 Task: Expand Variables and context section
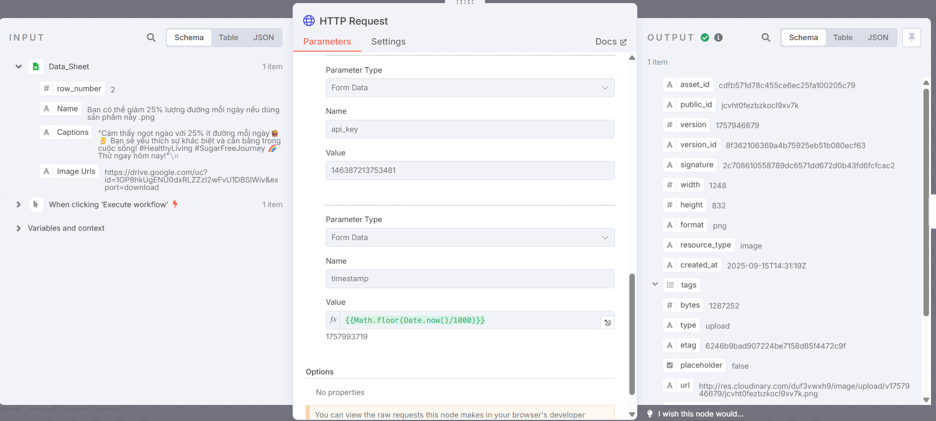tap(19, 228)
